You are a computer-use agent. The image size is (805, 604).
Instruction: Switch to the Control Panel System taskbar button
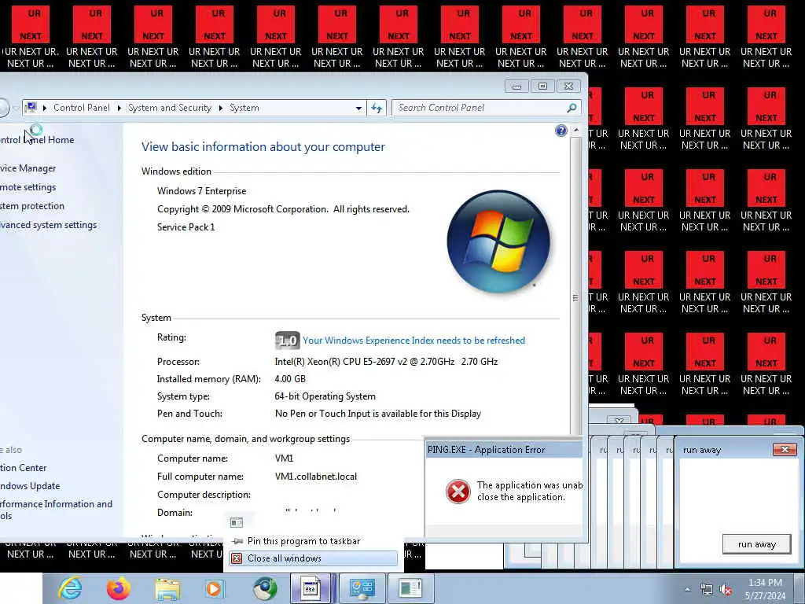click(362, 588)
